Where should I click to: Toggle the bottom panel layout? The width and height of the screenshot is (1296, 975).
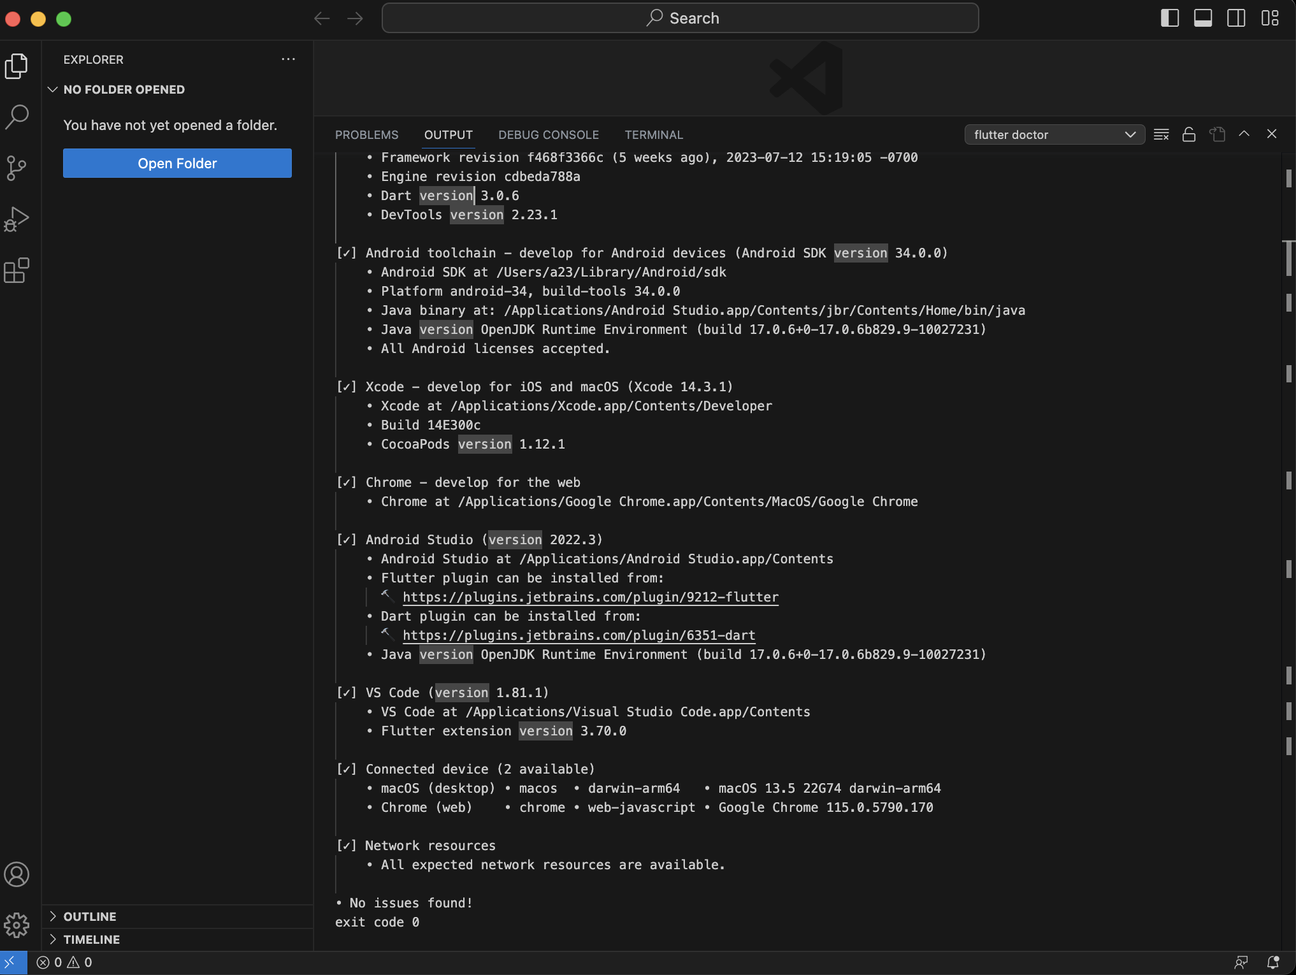[1203, 18]
